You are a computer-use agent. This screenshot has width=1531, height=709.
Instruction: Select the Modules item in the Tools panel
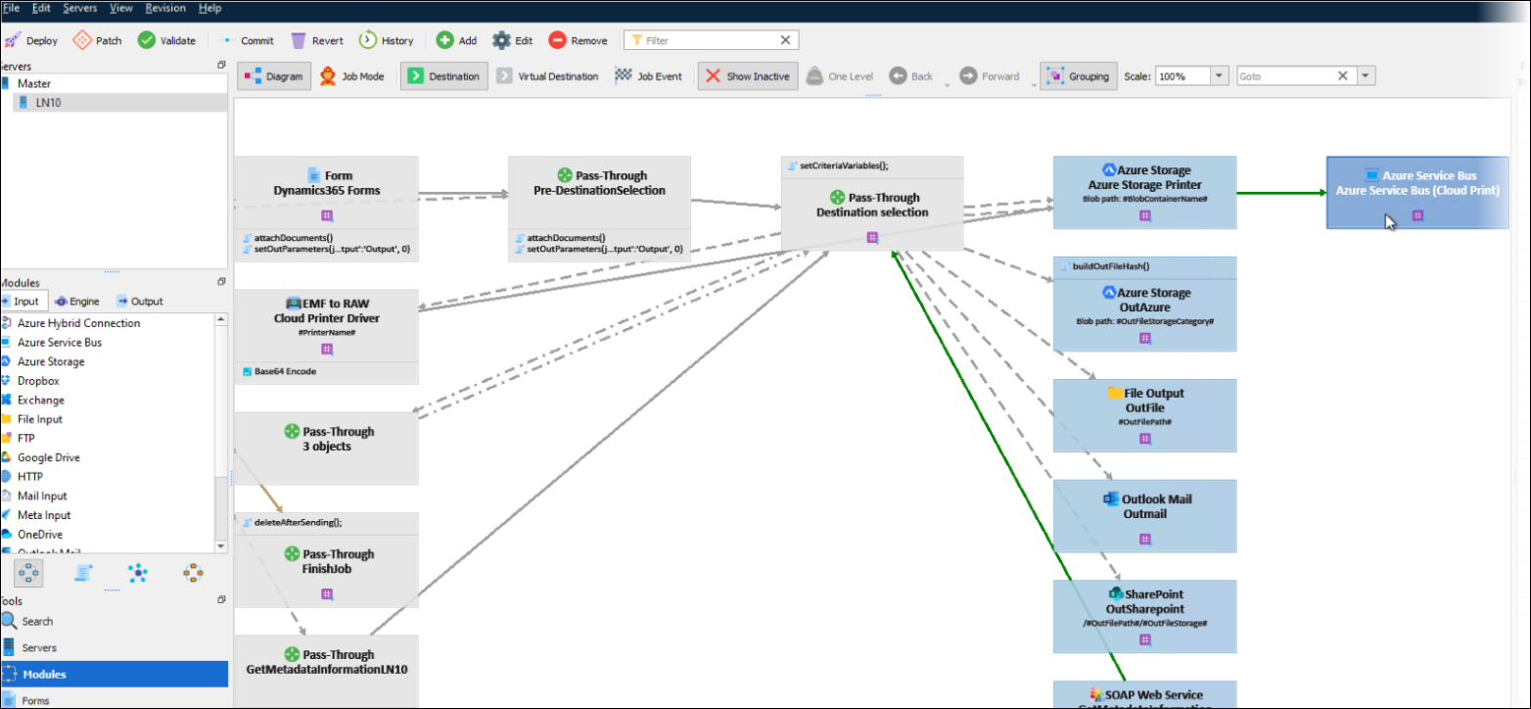coord(114,675)
